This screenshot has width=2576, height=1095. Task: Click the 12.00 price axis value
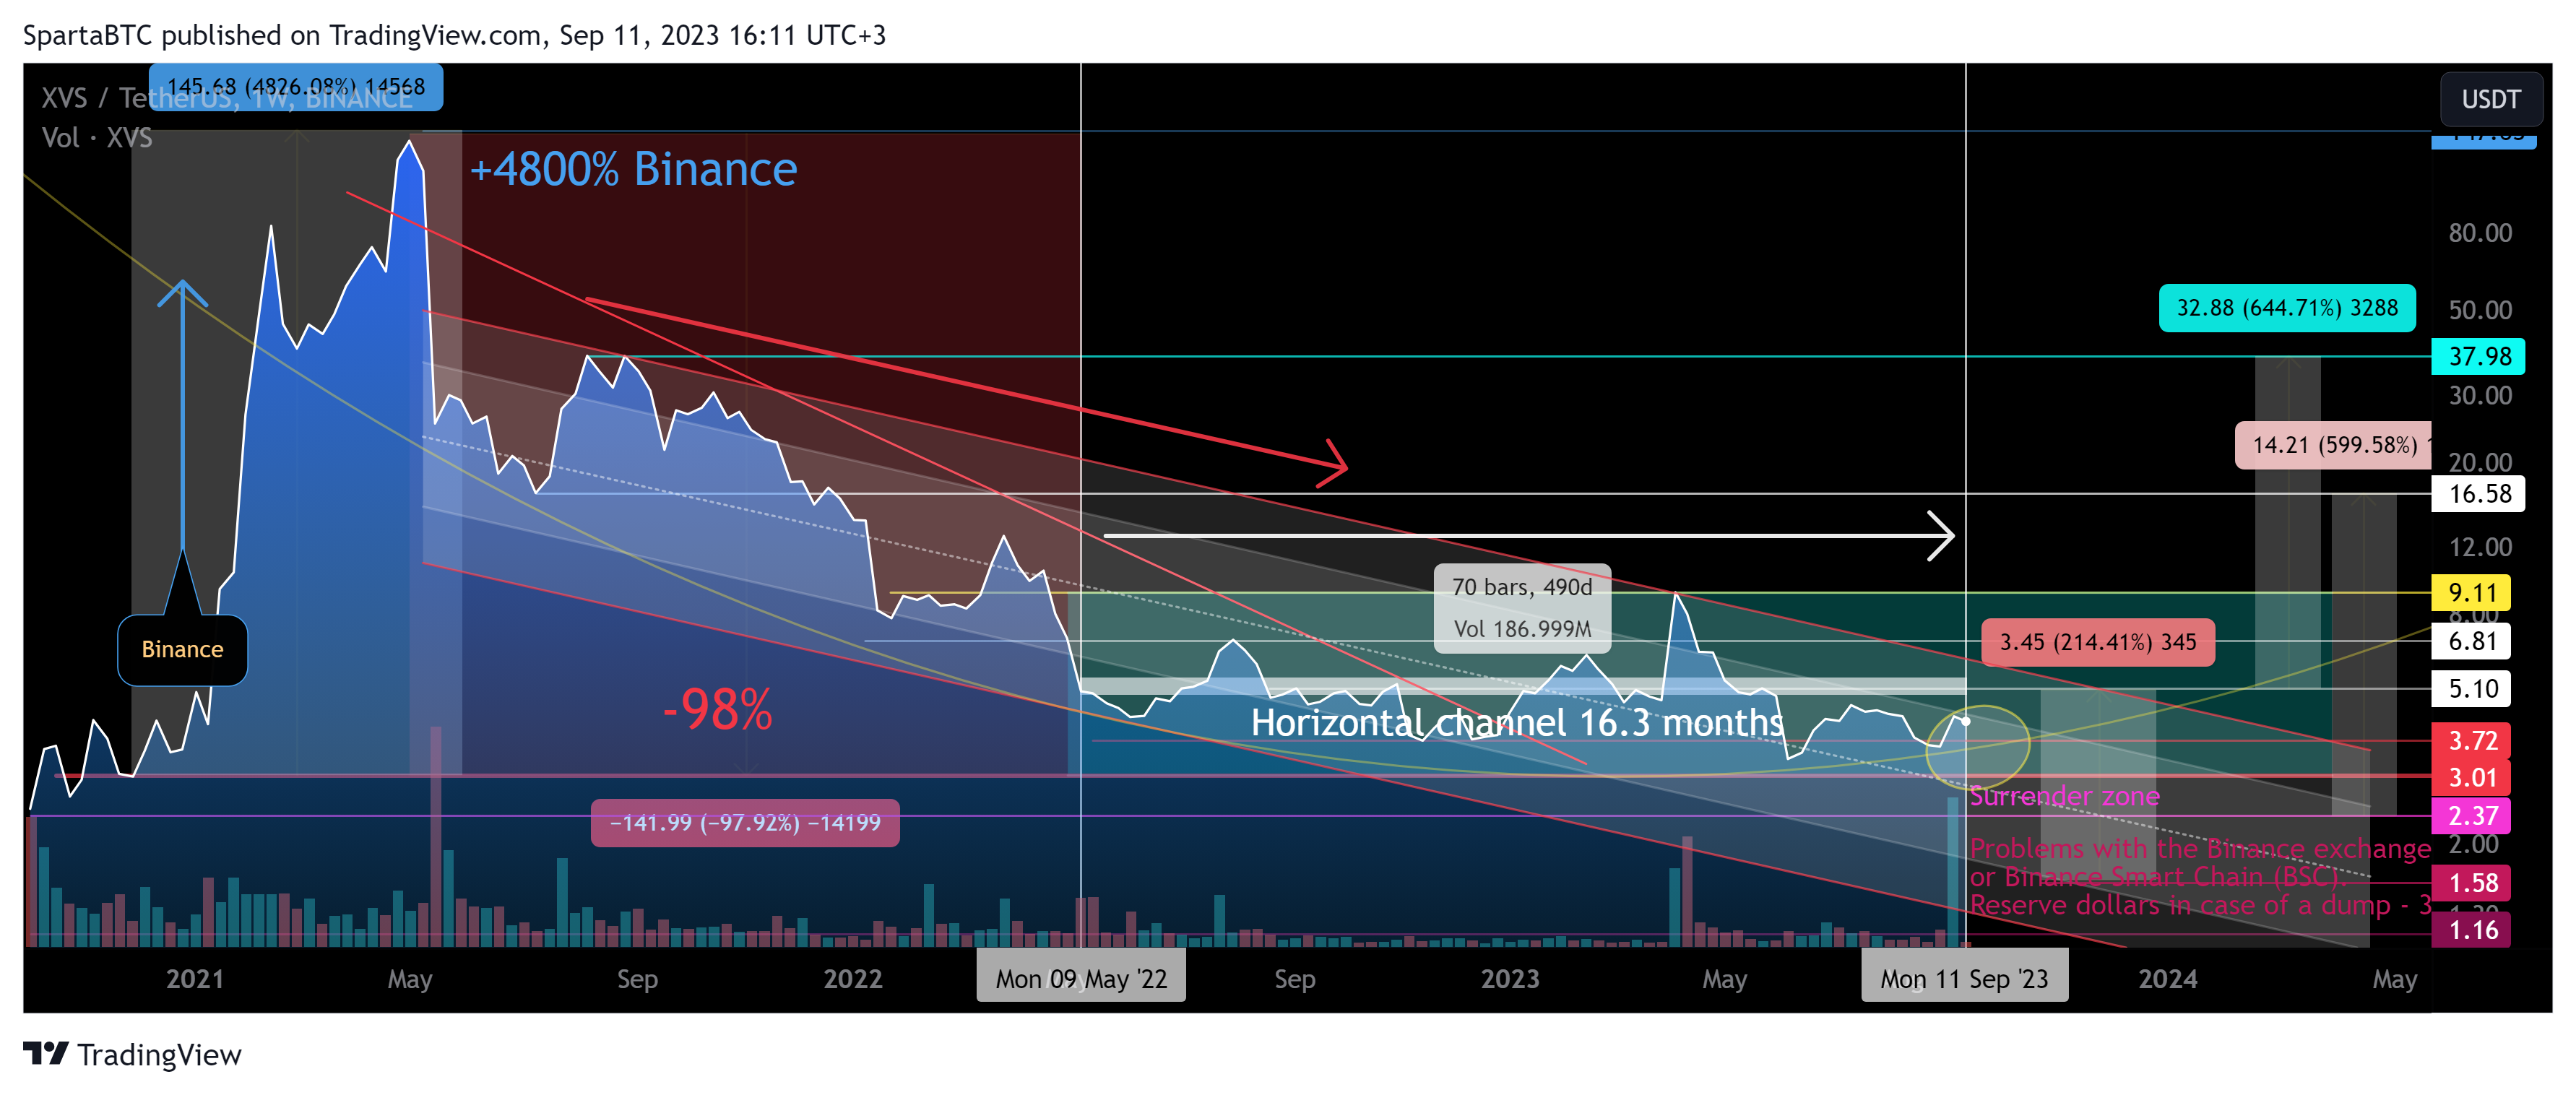click(2480, 547)
